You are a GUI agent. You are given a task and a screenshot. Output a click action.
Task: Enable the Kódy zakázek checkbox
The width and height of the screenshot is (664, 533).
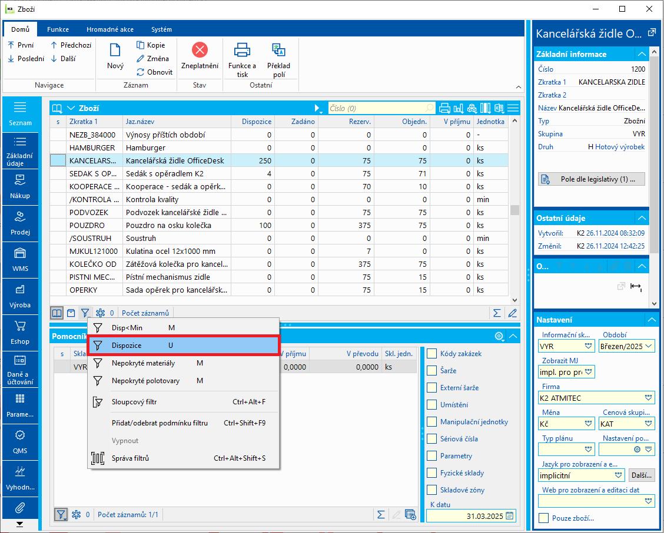click(432, 354)
